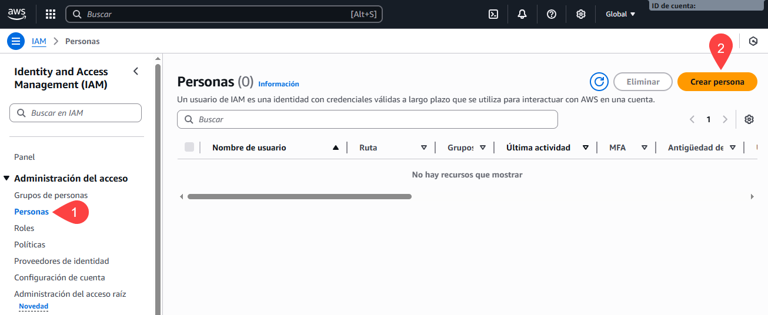Collapse the IAM sidebar with chevron
This screenshot has width=768, height=315.
(x=136, y=71)
